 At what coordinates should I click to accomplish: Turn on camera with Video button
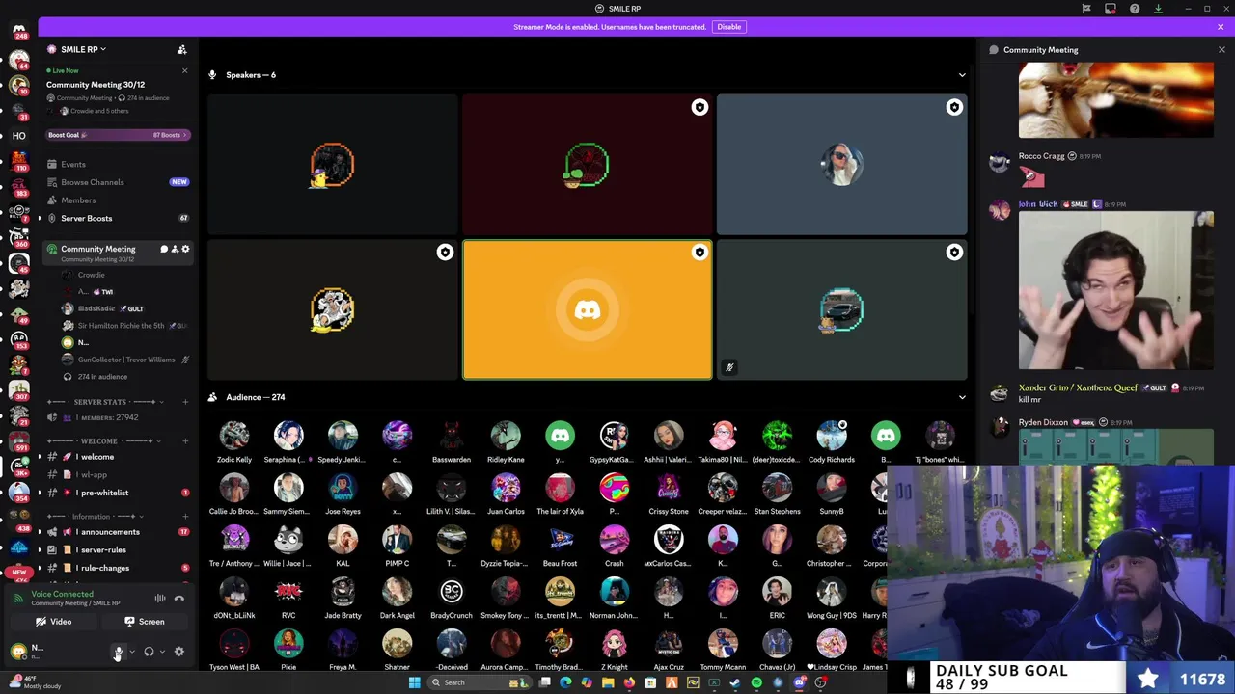point(53,622)
